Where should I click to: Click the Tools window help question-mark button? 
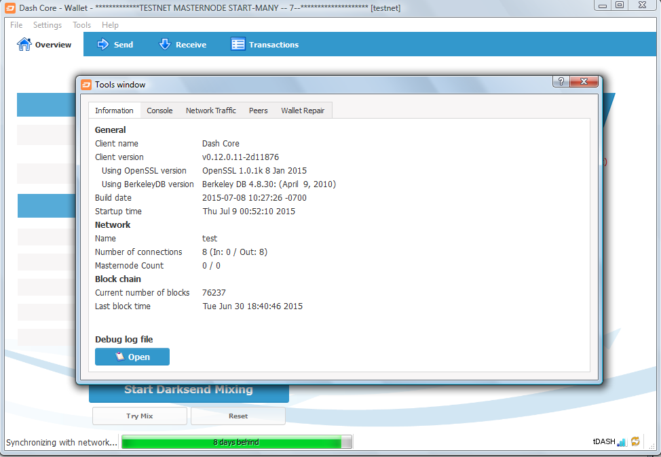pos(561,81)
